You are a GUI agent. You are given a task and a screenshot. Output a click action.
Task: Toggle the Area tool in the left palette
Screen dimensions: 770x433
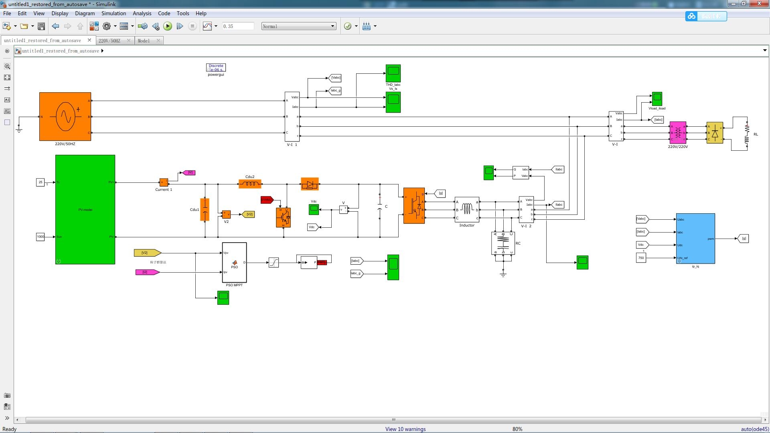pyautogui.click(x=7, y=122)
